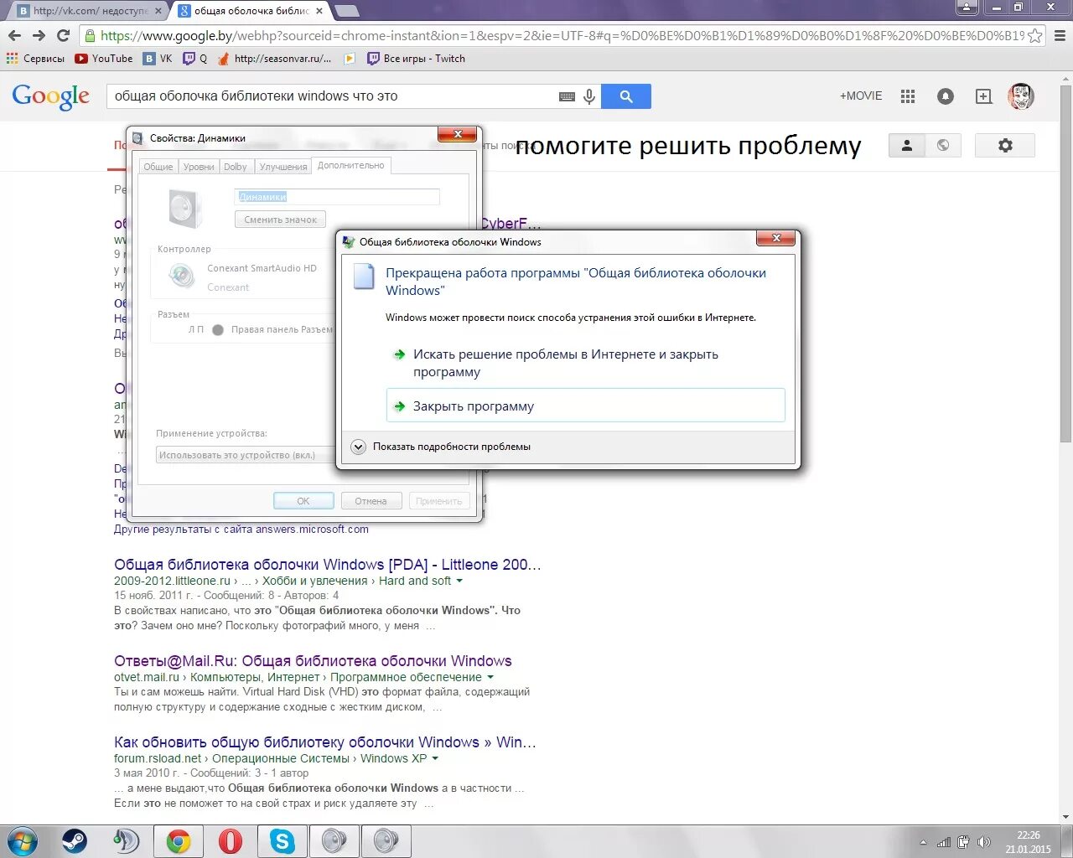
Task: Click Искать решение проблемы в Интернете
Action: point(585,363)
